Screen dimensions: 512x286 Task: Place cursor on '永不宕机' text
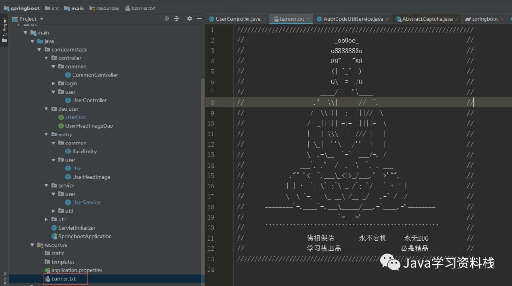click(373, 238)
